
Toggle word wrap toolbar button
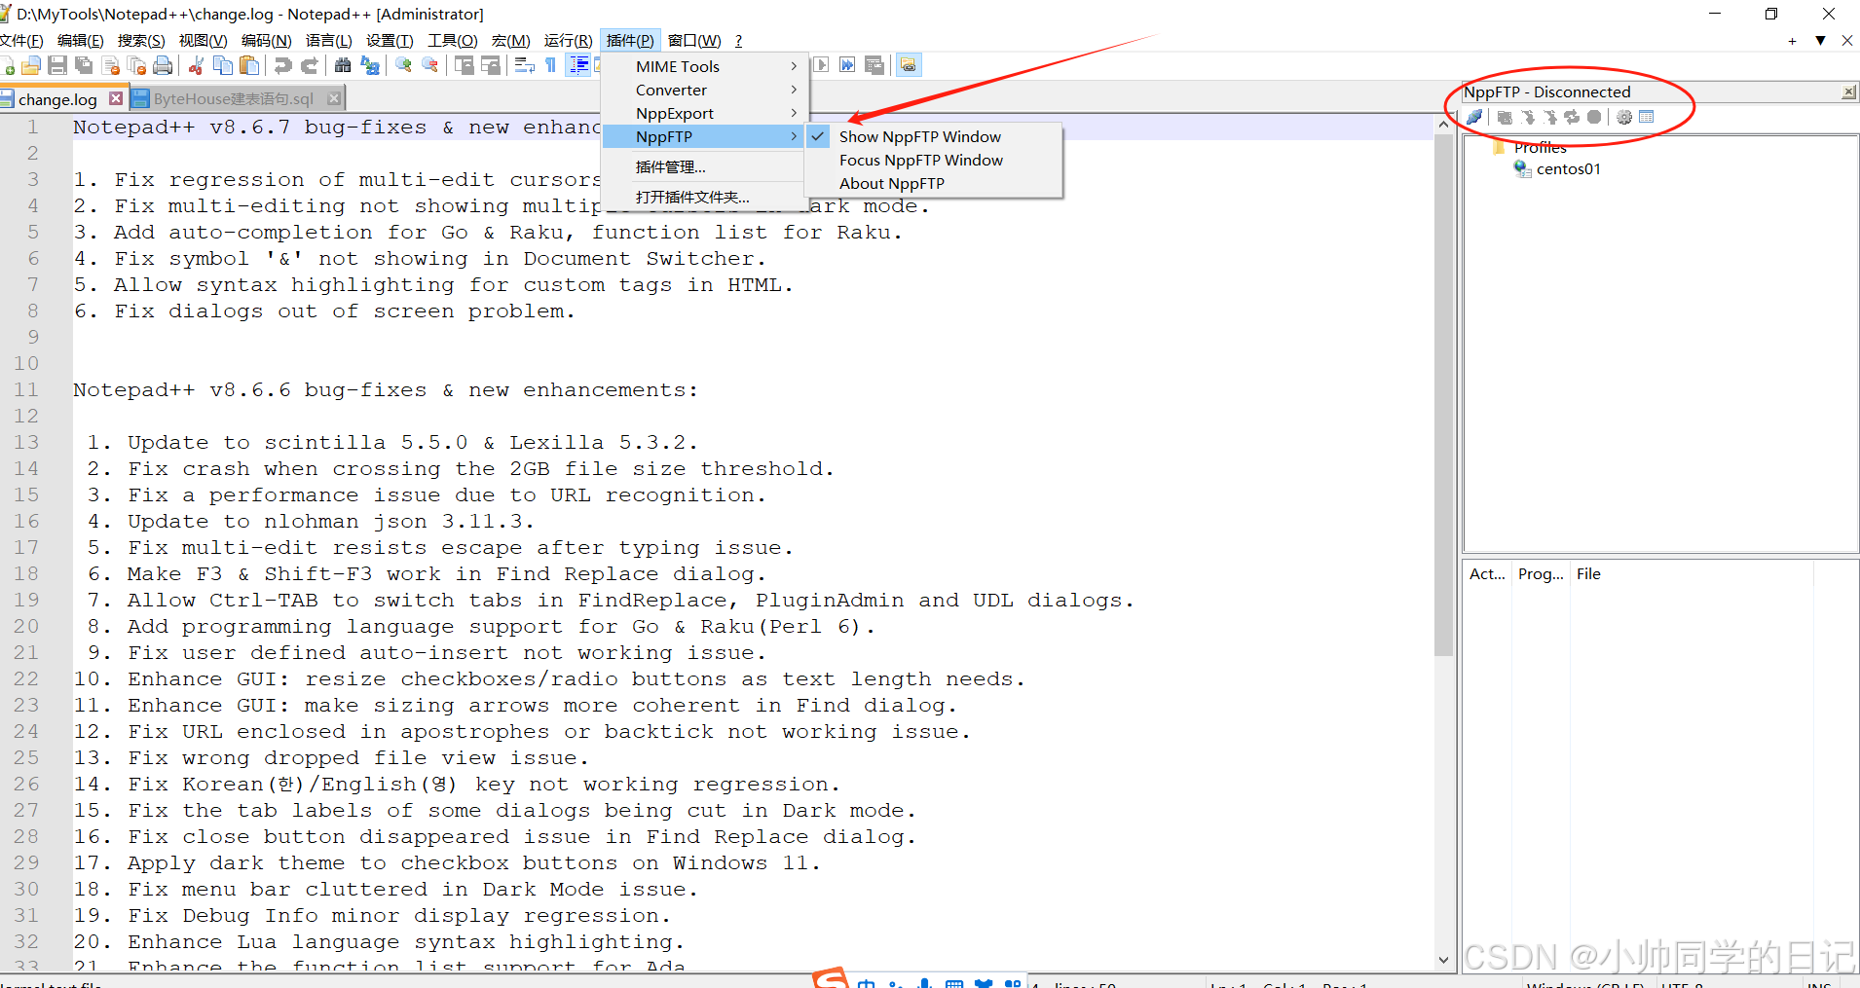524,65
